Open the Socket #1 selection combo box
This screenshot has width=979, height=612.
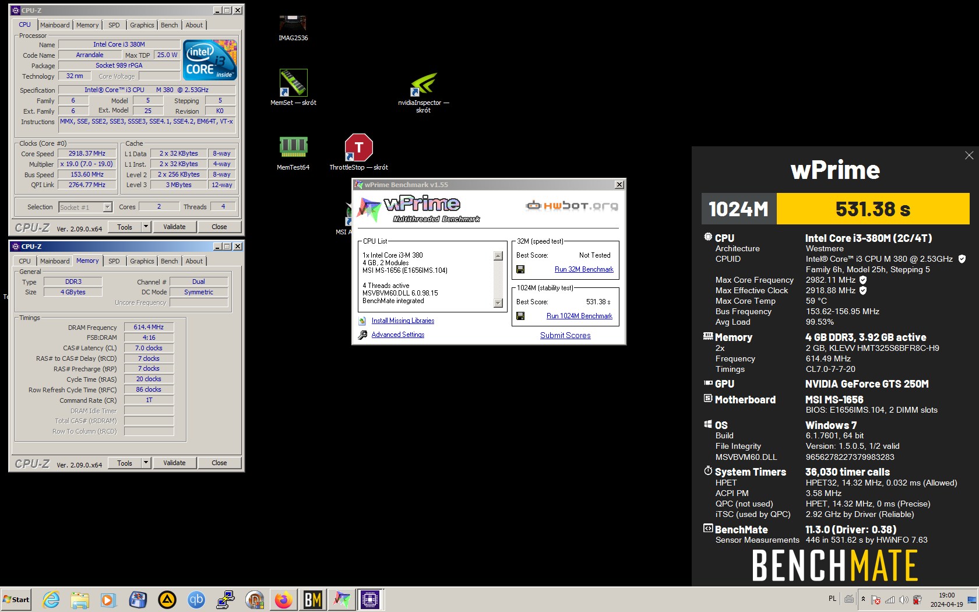(x=85, y=207)
